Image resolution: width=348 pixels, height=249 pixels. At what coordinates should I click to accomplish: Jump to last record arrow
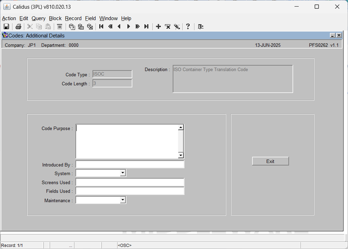(146, 27)
